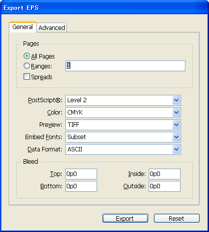Click the Bleed group label

(x=30, y=162)
